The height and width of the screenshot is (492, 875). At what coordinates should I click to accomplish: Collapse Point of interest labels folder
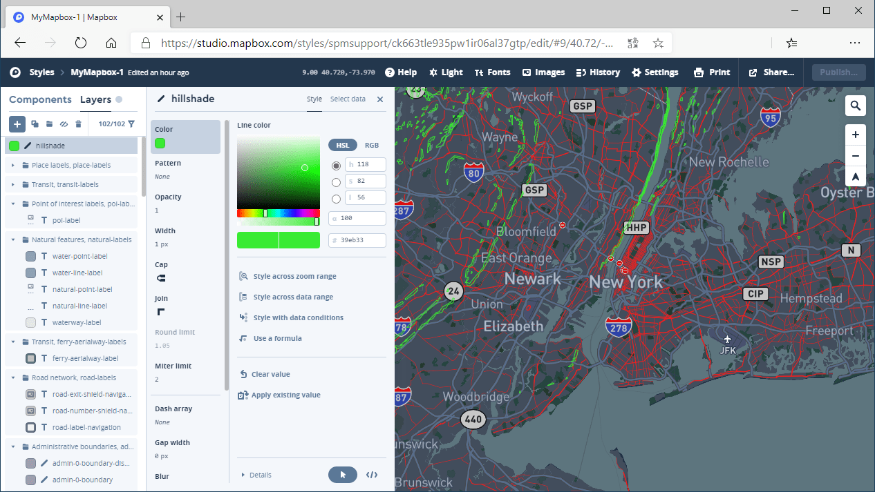point(14,204)
